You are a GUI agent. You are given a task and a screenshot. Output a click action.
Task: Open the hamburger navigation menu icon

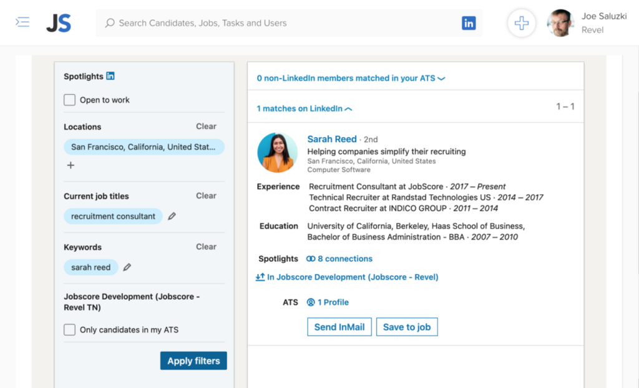click(22, 22)
